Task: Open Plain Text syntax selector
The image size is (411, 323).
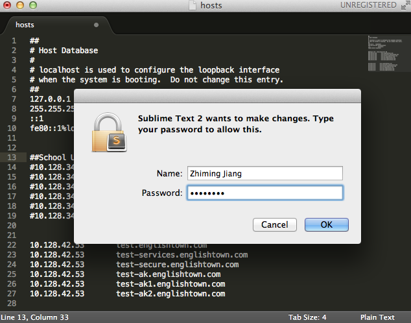Action: point(377,317)
